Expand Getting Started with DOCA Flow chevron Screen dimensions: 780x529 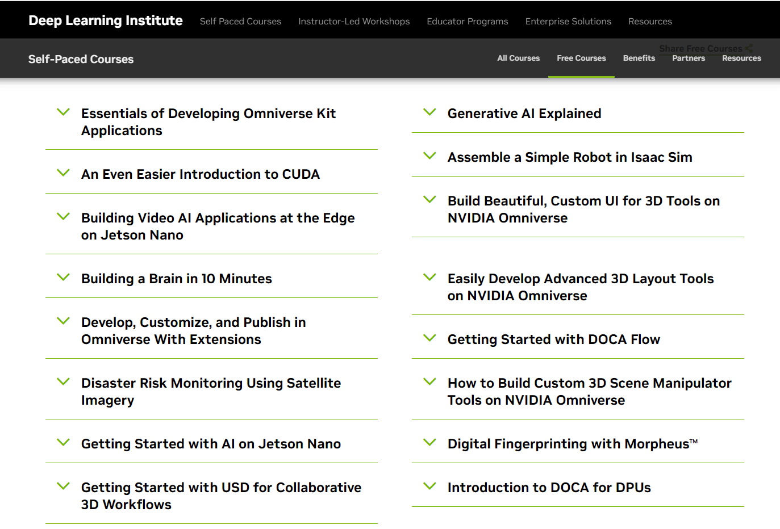[x=430, y=338]
